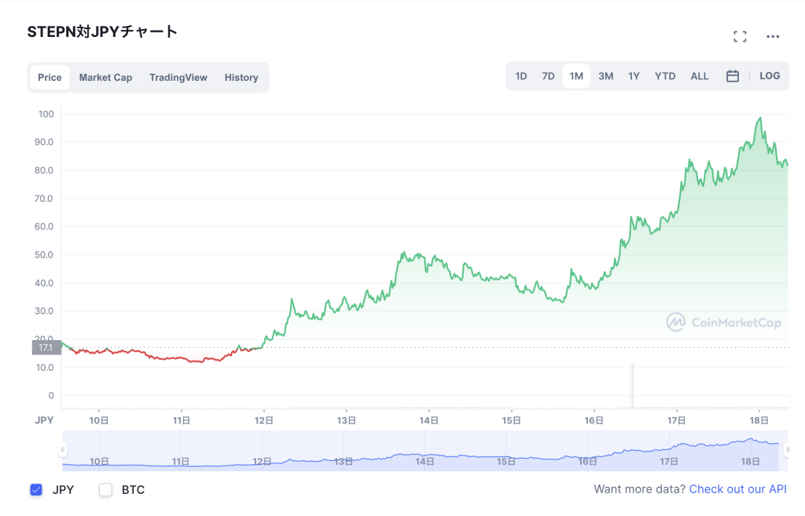
Task: Select the Price tab
Action: coord(50,78)
